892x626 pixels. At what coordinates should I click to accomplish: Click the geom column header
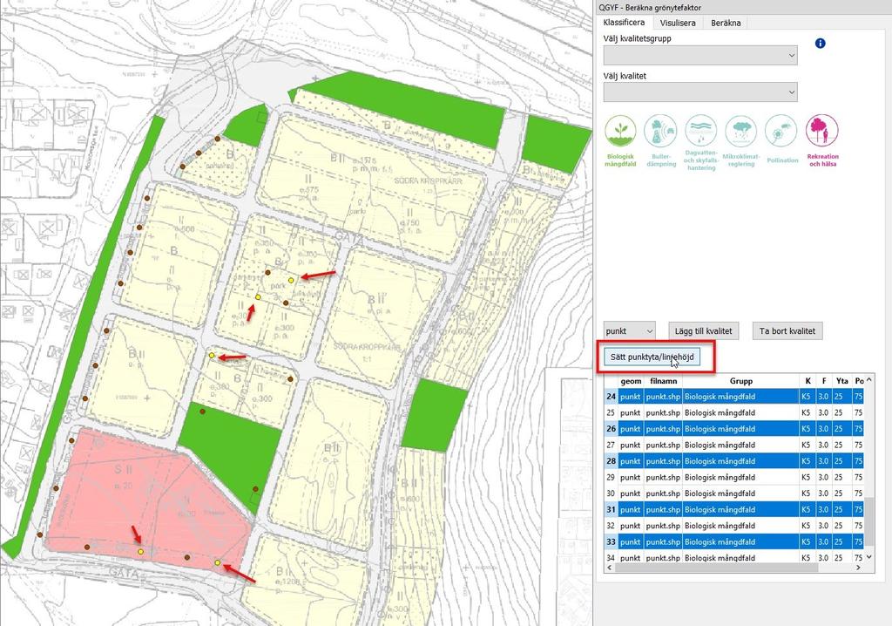(631, 381)
